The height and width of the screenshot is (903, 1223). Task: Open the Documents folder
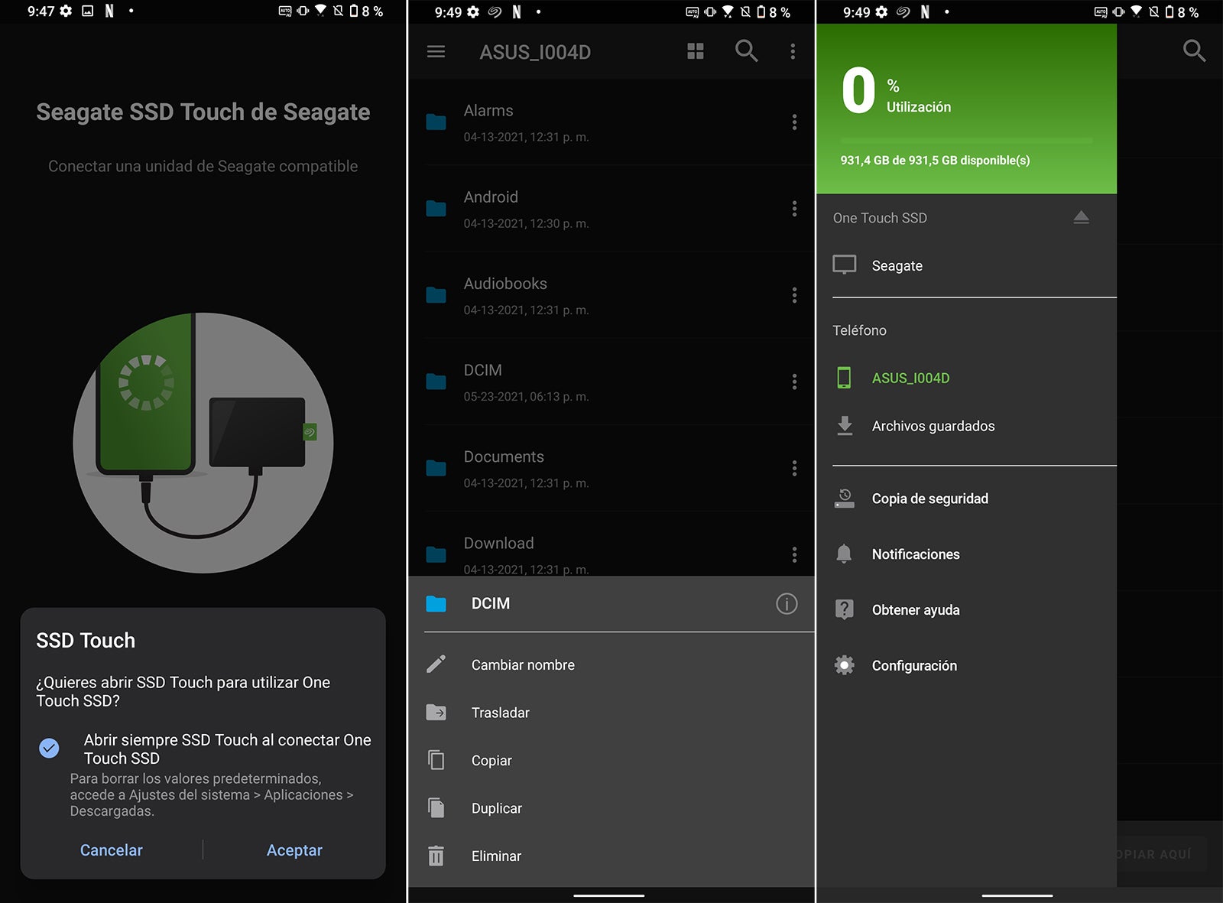coord(504,457)
